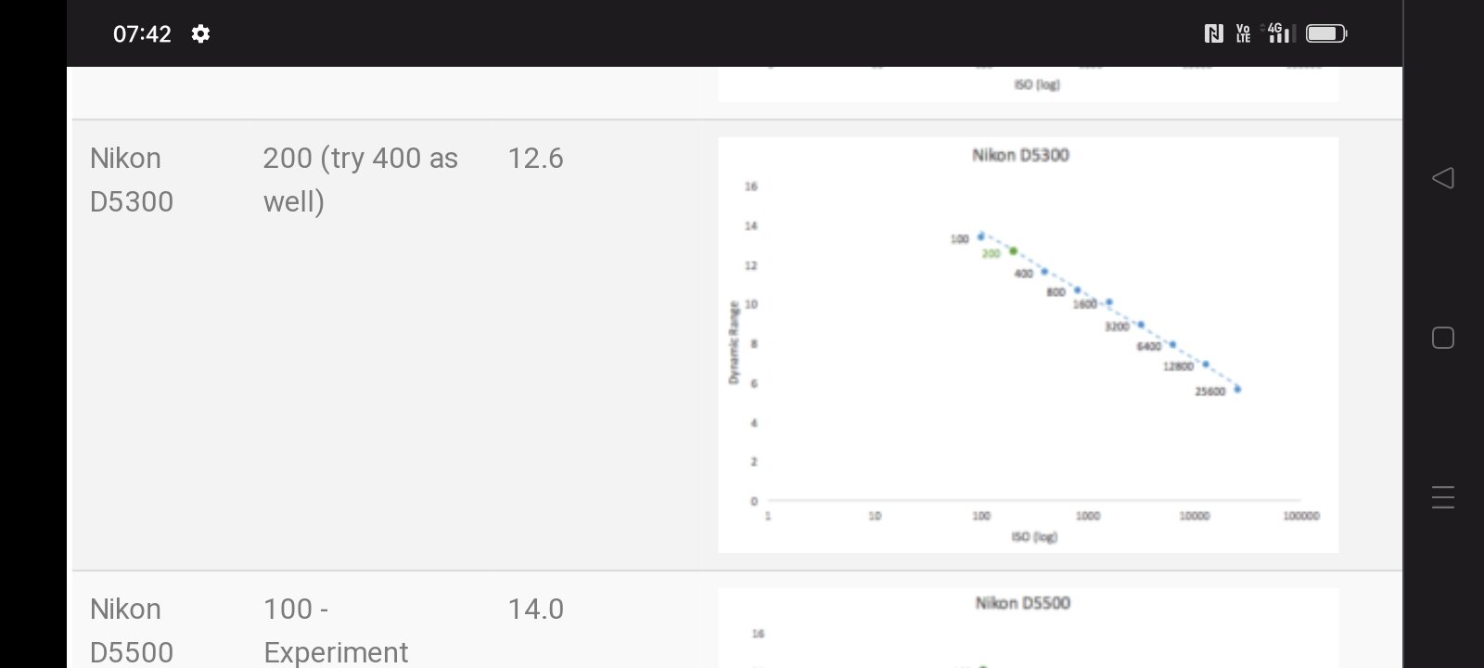Click the Nikon D5300 chart title
Image resolution: width=1484 pixels, height=668 pixels.
[x=1020, y=155]
